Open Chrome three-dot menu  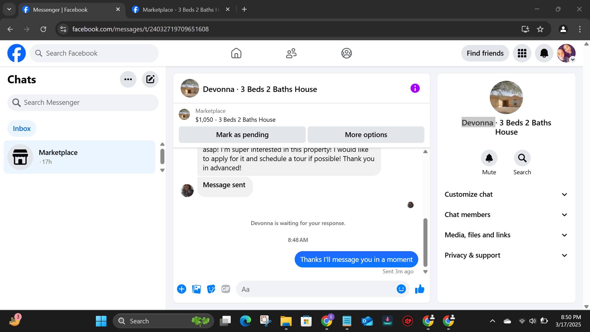[580, 29]
